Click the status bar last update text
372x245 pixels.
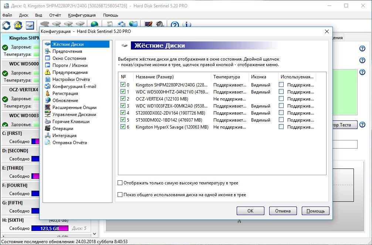point(64,242)
